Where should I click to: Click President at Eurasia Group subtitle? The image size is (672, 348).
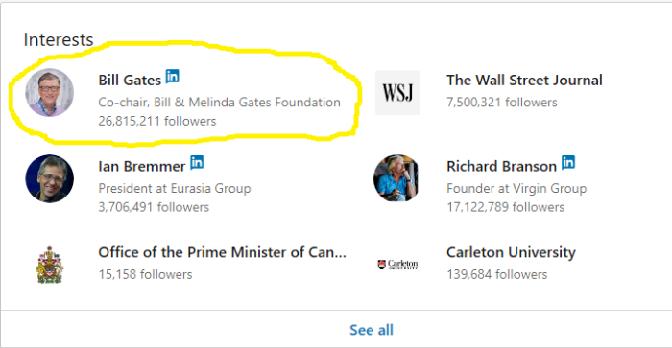[x=175, y=188]
